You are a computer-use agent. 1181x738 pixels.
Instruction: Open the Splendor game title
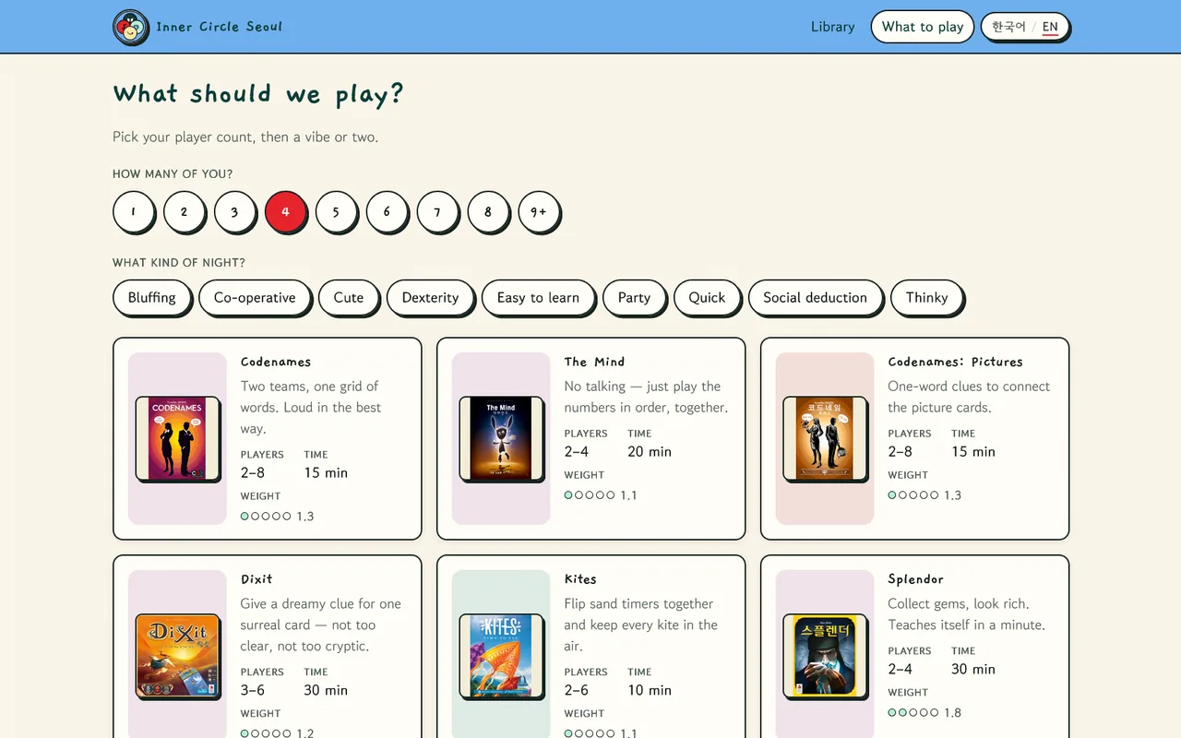pos(915,579)
